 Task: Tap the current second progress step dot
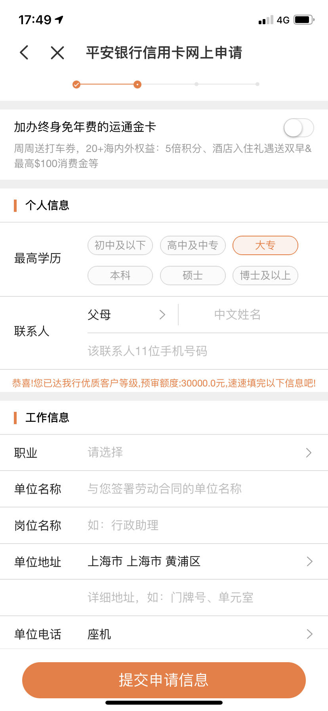(x=137, y=85)
